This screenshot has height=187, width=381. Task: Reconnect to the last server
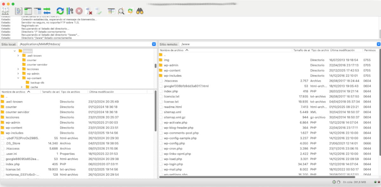(x=98, y=11)
